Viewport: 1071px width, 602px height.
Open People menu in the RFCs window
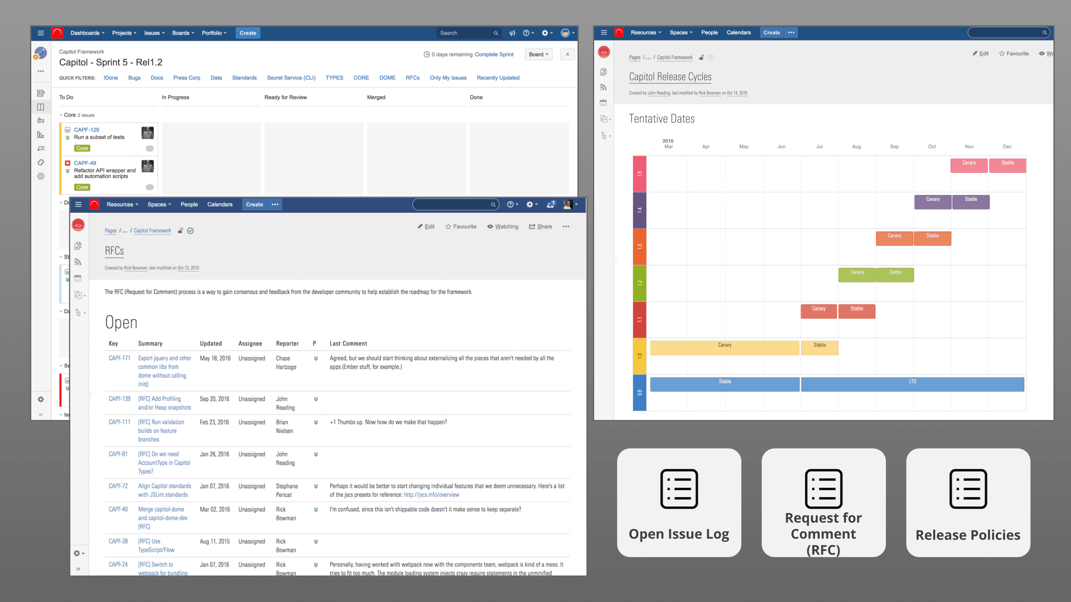189,204
